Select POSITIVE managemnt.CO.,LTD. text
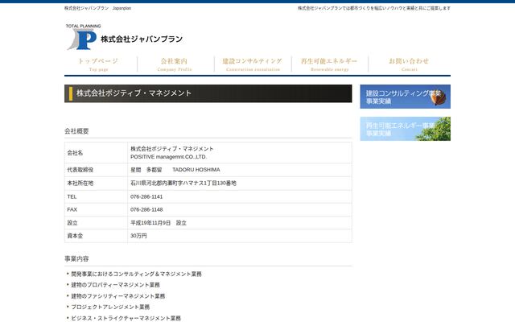 168,157
